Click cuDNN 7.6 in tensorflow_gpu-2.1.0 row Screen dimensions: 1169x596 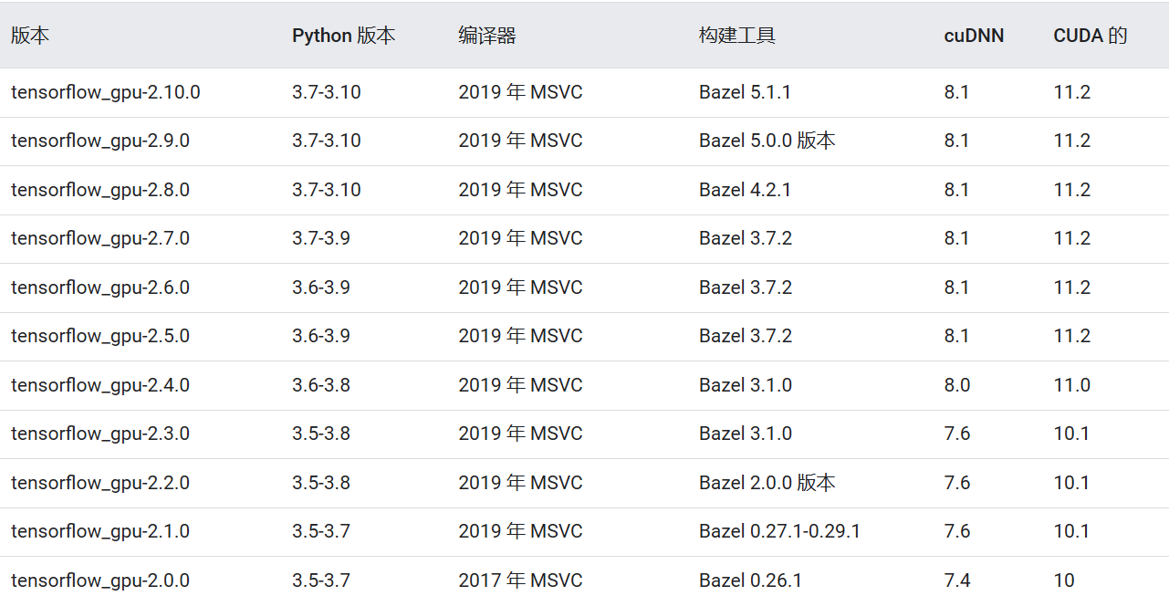(957, 531)
